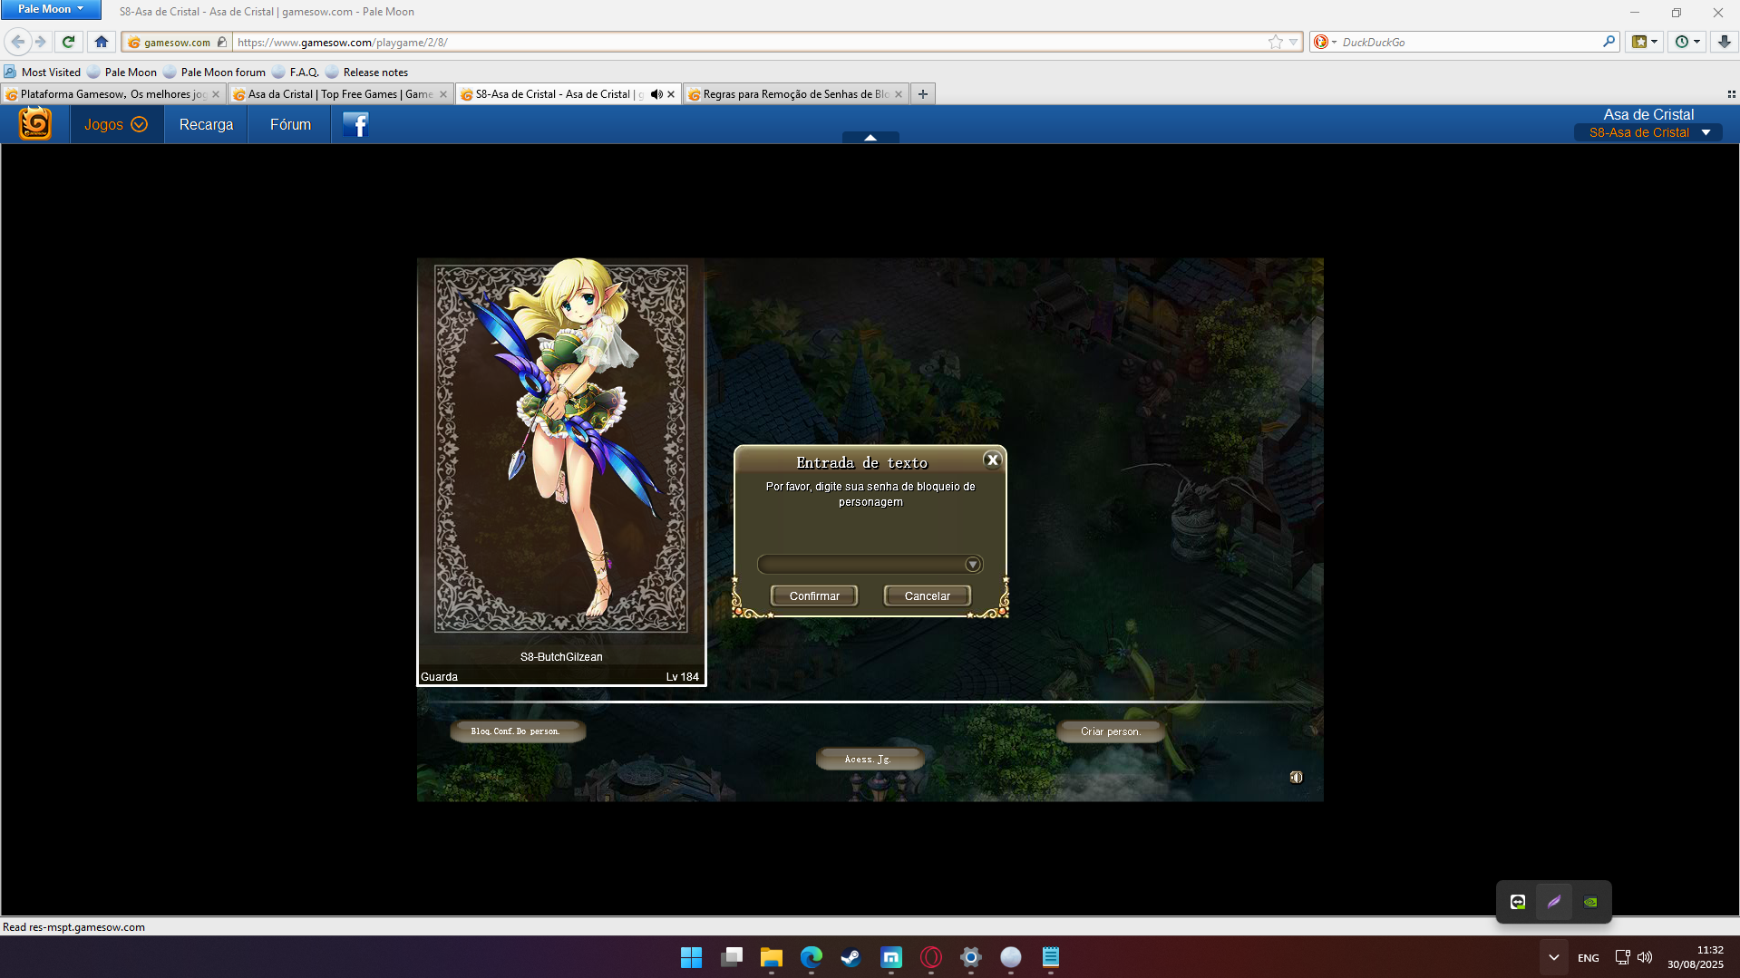Close the Entrada de texto dialog
This screenshot has width=1740, height=978.
tap(992, 460)
